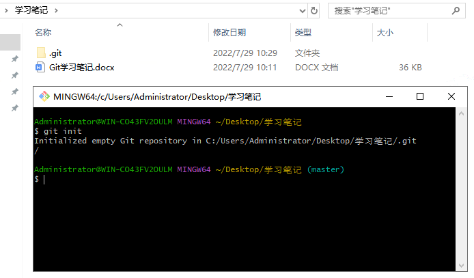Click the second quick access pin icon
Viewport: 474px width, 278px height.
14,75
